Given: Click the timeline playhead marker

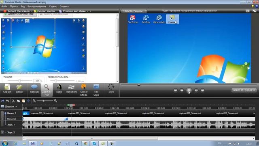Looking at the screenshot, I should (71, 105).
